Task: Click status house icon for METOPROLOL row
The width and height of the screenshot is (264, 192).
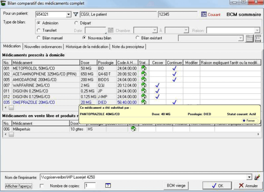Action: 144,68
